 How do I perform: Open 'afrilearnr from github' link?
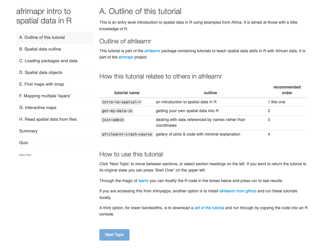[238, 191]
